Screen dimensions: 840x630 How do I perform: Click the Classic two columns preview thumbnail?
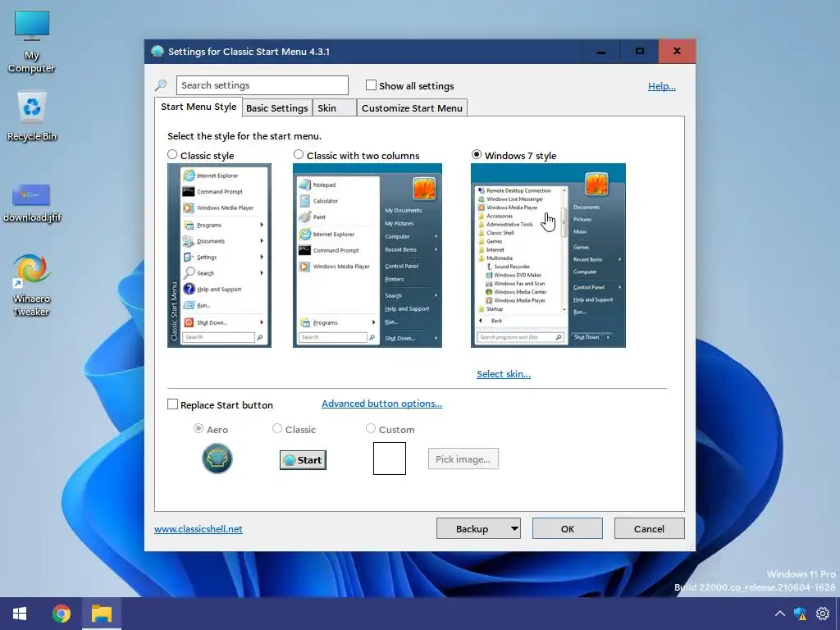[x=367, y=256]
